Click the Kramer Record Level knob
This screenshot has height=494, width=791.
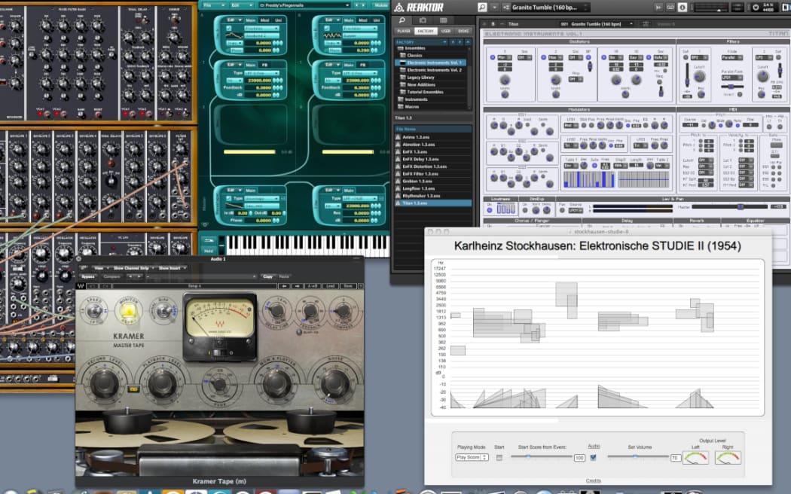click(105, 382)
